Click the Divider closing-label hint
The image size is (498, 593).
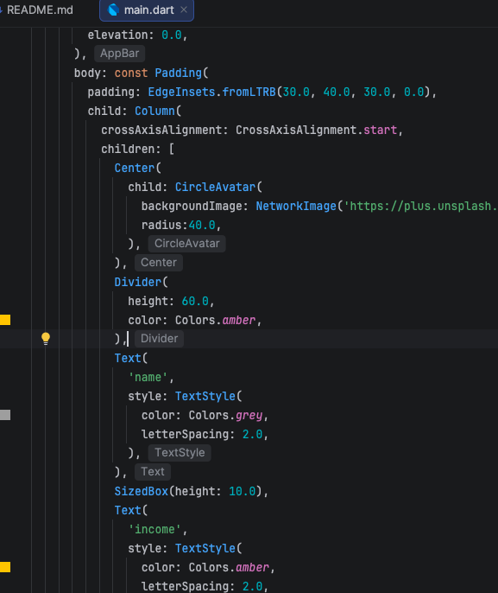pyautogui.click(x=159, y=339)
